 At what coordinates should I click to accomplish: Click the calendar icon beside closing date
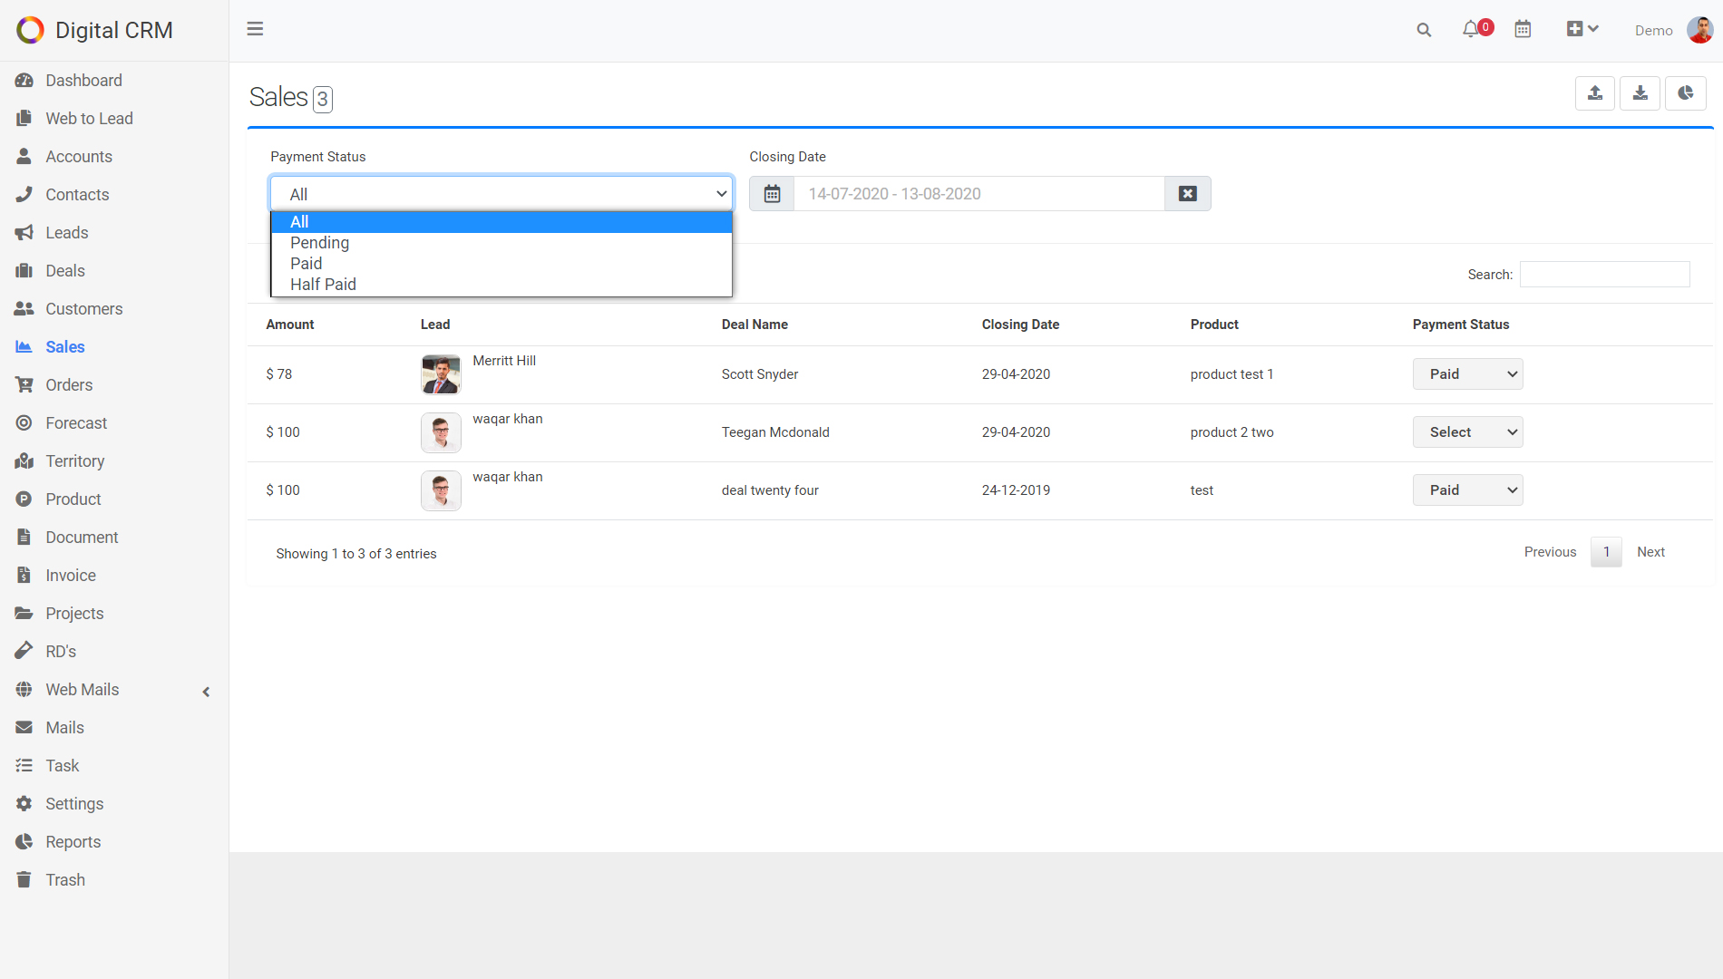pyautogui.click(x=772, y=194)
